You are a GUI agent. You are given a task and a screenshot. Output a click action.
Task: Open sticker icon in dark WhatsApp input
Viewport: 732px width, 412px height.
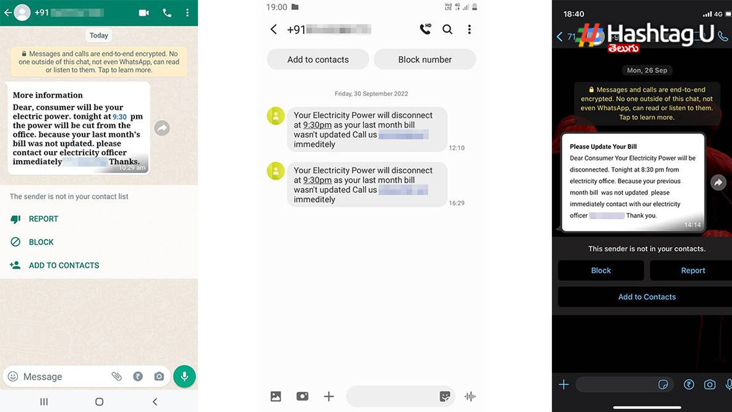coord(663,385)
